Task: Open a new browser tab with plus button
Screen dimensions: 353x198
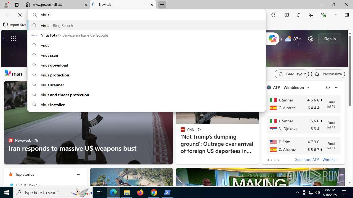Action: [x=162, y=5]
